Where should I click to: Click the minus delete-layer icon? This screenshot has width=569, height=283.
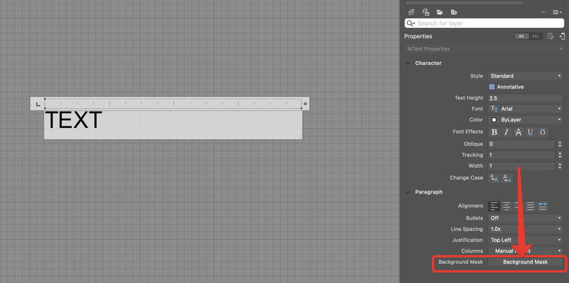(x=543, y=13)
